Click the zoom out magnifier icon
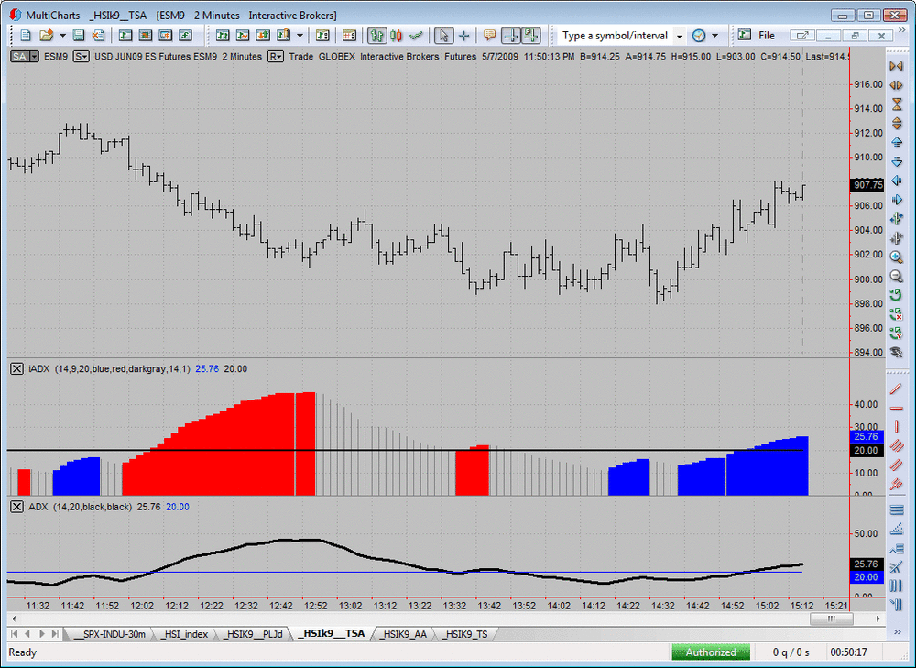The image size is (916, 668). (896, 276)
